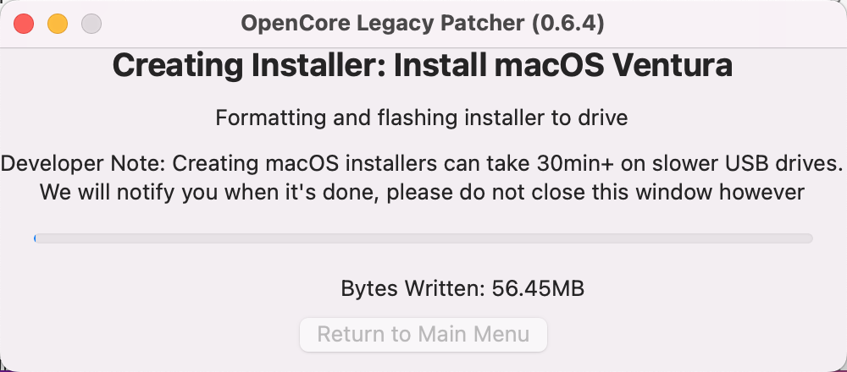
Task: Click the "56.45MB" bytes value
Action: point(539,288)
